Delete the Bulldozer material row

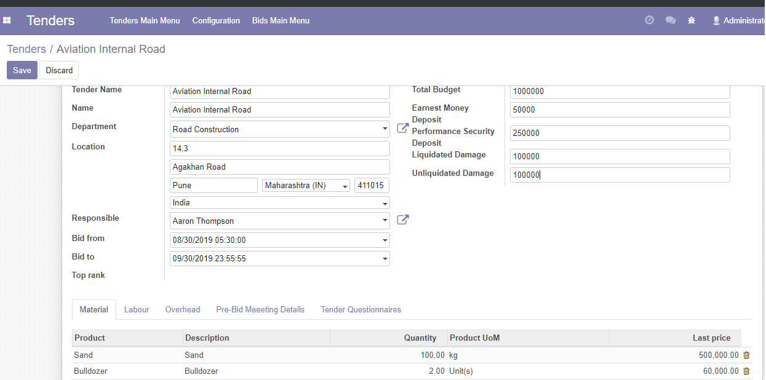point(746,371)
